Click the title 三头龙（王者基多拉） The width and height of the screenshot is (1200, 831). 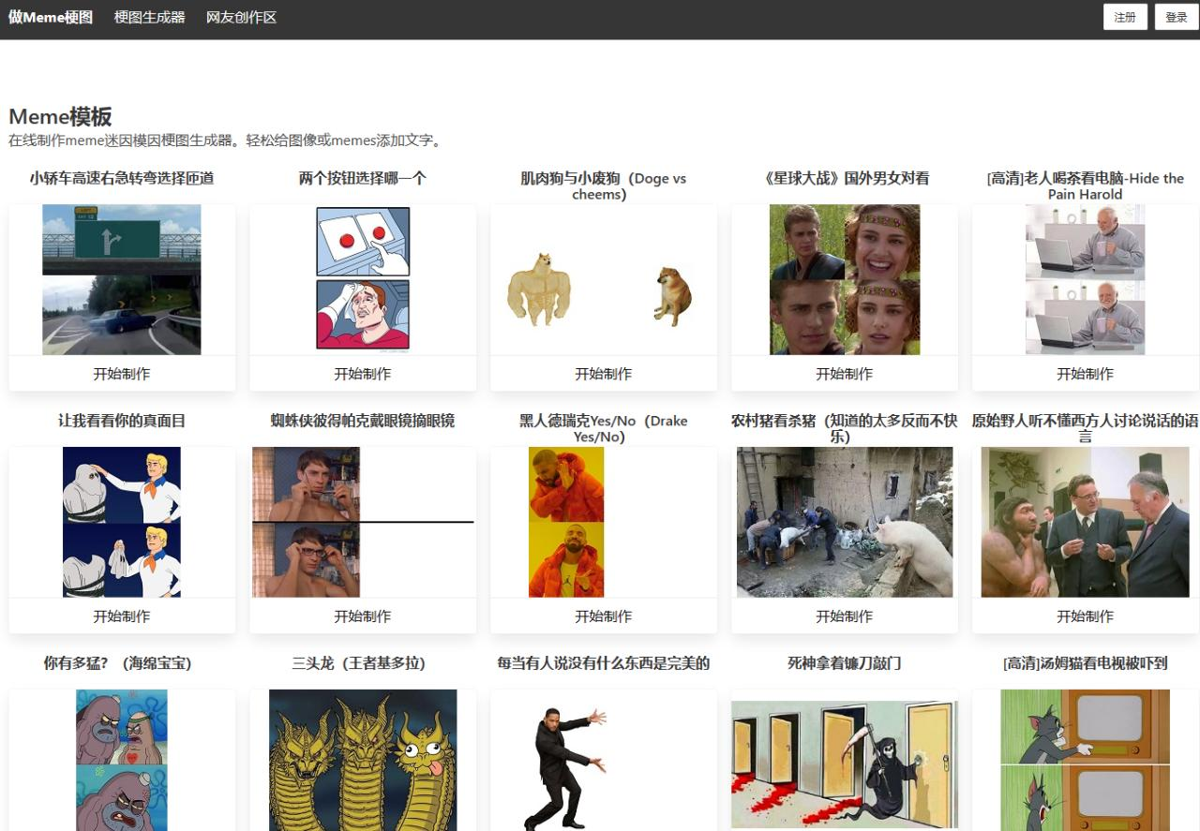click(x=359, y=663)
